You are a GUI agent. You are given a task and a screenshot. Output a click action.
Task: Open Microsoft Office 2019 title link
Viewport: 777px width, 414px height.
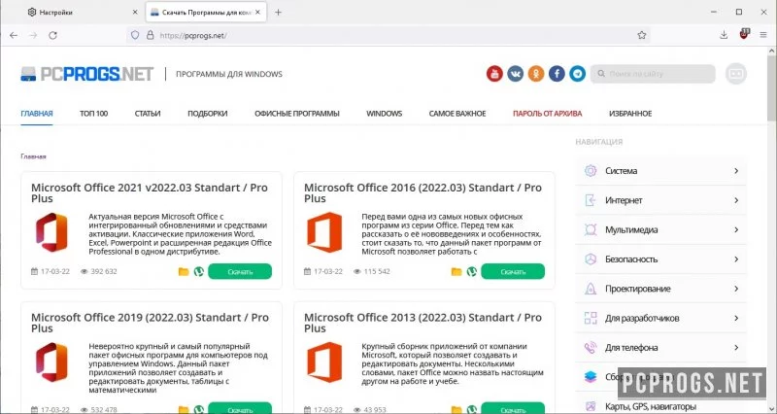click(150, 323)
